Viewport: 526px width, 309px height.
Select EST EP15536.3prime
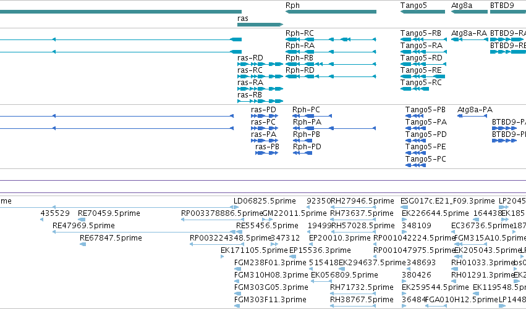[x=320, y=250]
